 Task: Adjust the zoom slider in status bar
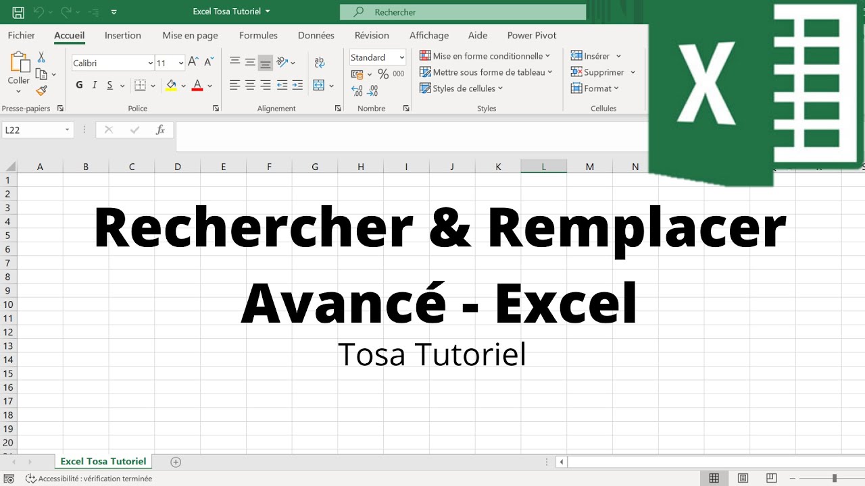click(x=835, y=478)
